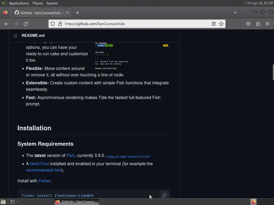
Task: Reload the current page
Action: pyautogui.click(x=26, y=24)
